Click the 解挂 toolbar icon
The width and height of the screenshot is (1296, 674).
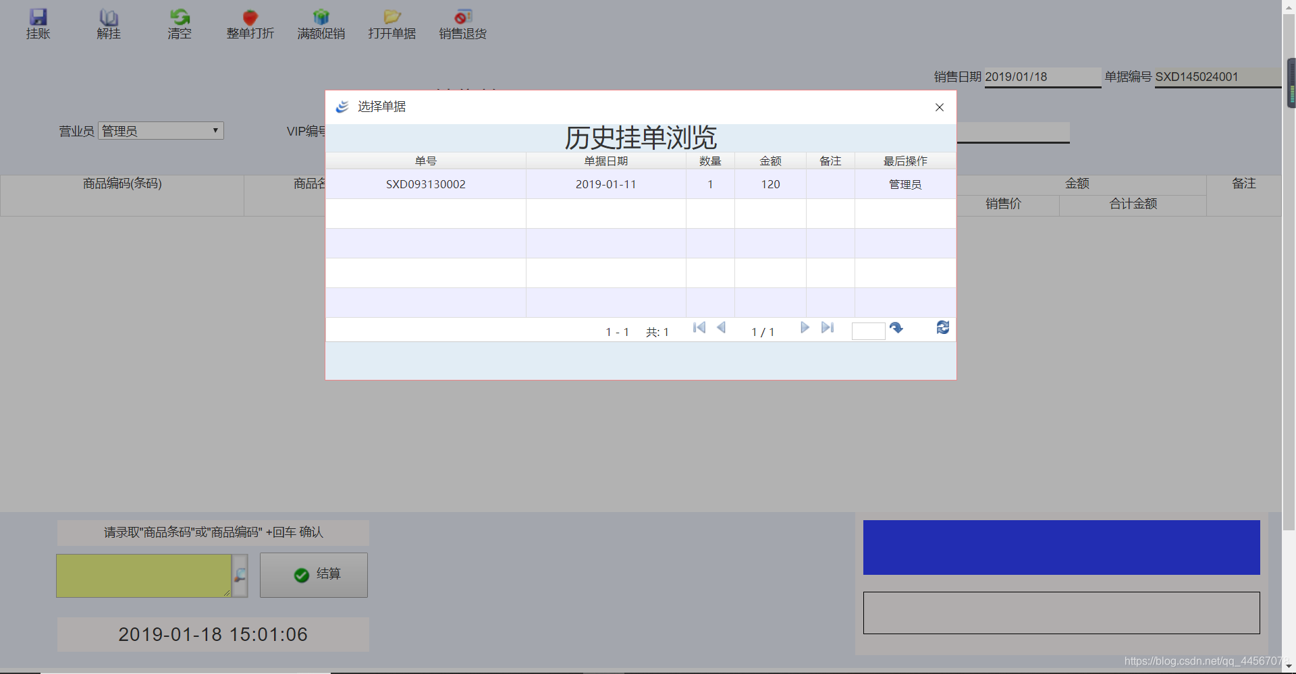coord(109,17)
